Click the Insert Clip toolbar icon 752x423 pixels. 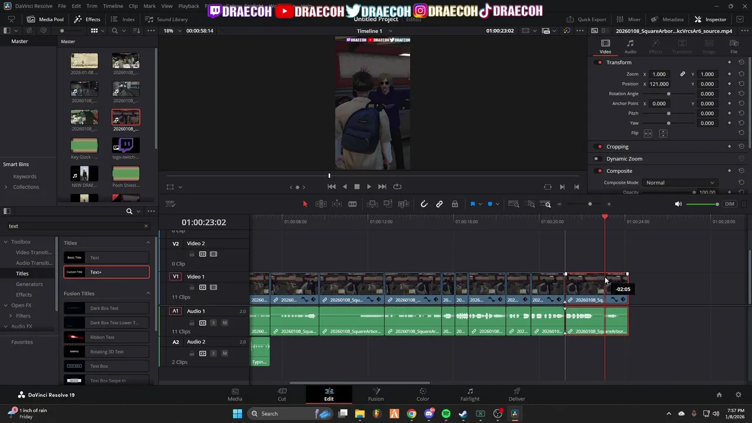pyautogui.click(x=372, y=204)
